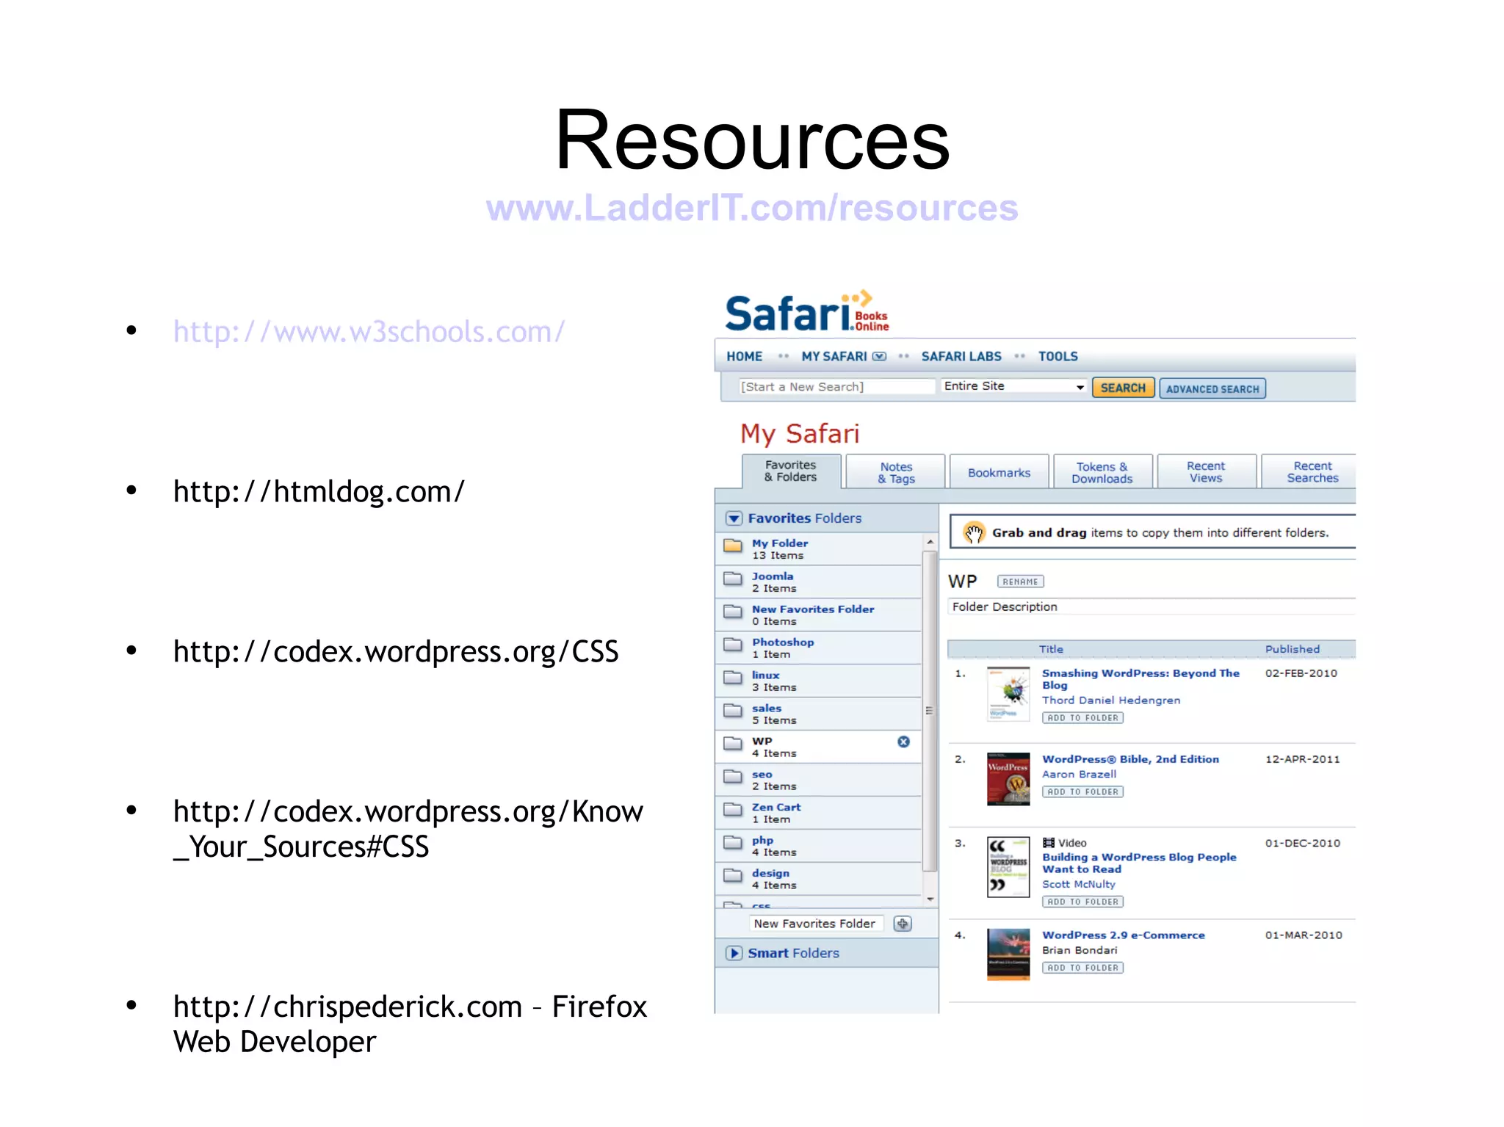Click the Video film icon in item 3
The image size is (1504, 1127).
coord(1049,843)
